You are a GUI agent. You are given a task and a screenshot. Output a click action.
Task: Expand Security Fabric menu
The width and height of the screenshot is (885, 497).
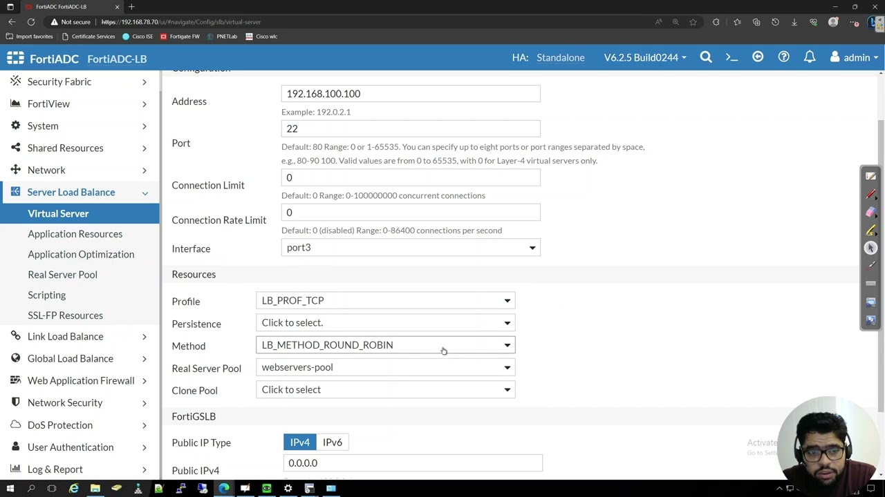(x=80, y=81)
